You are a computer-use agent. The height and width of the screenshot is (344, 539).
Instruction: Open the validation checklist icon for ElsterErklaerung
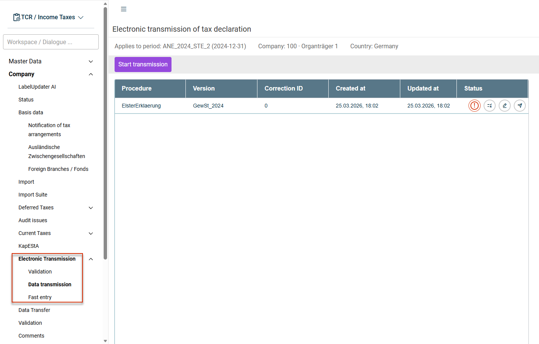pos(489,106)
